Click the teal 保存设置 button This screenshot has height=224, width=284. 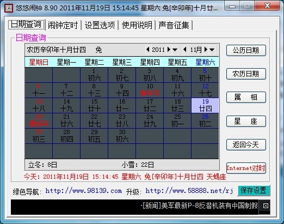pos(254,190)
